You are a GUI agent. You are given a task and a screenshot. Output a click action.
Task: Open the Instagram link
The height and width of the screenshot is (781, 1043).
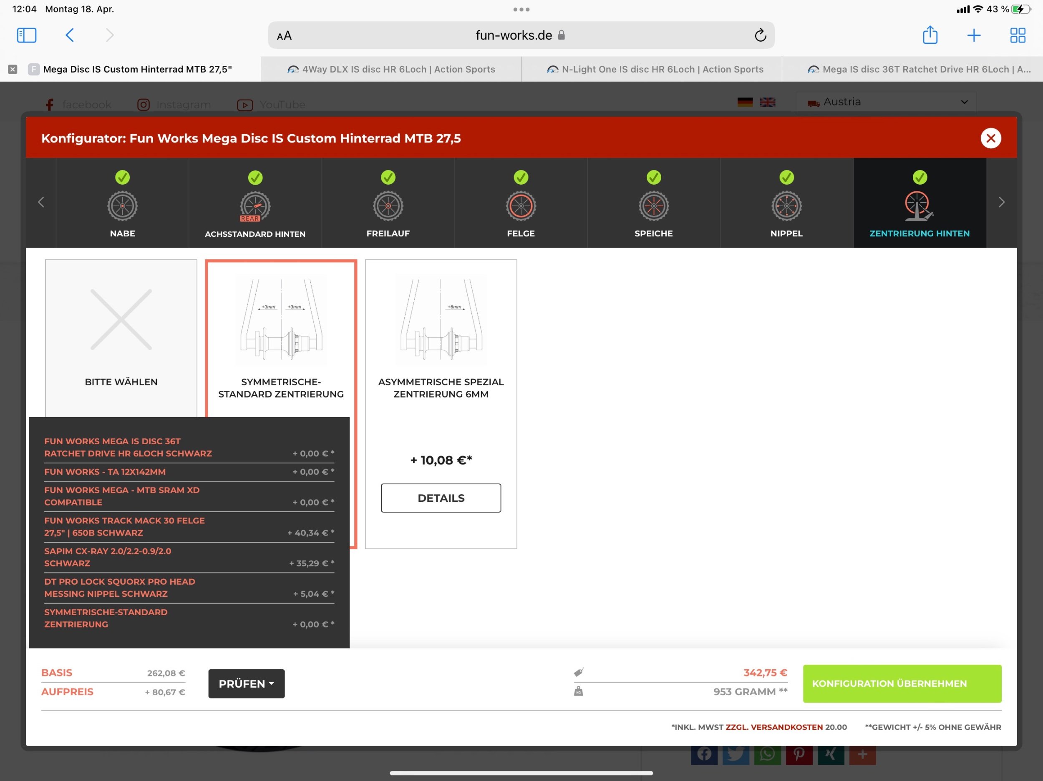coord(174,105)
